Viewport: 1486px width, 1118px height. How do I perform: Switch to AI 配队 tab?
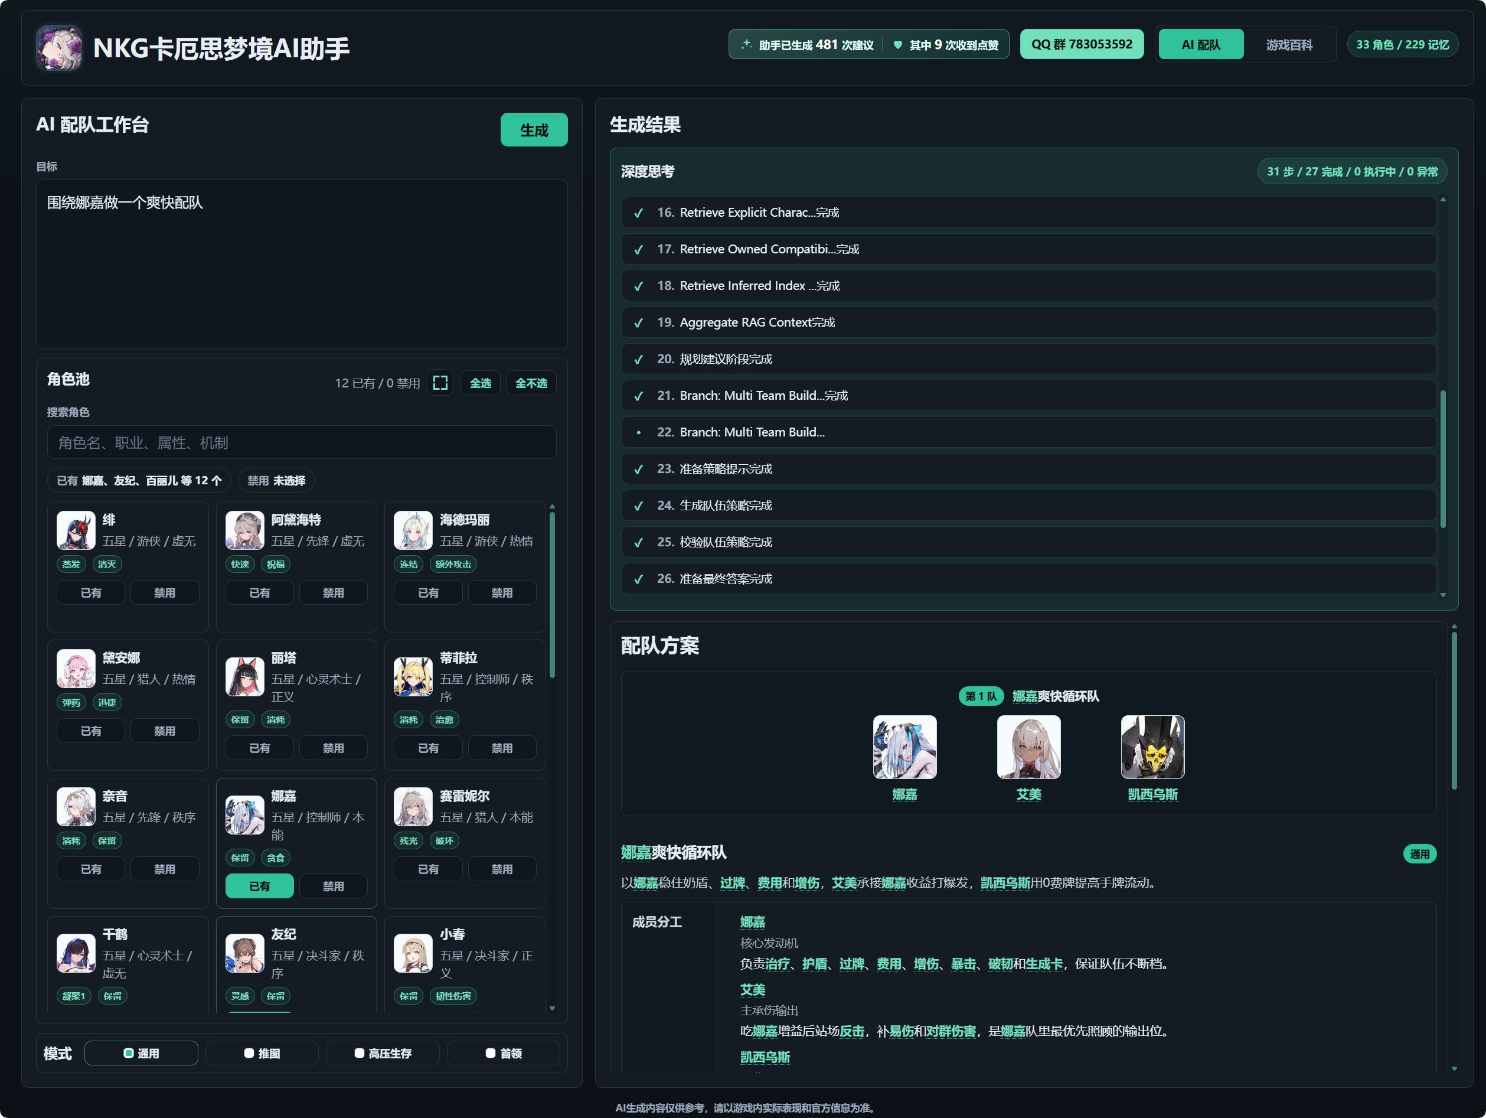(1200, 44)
